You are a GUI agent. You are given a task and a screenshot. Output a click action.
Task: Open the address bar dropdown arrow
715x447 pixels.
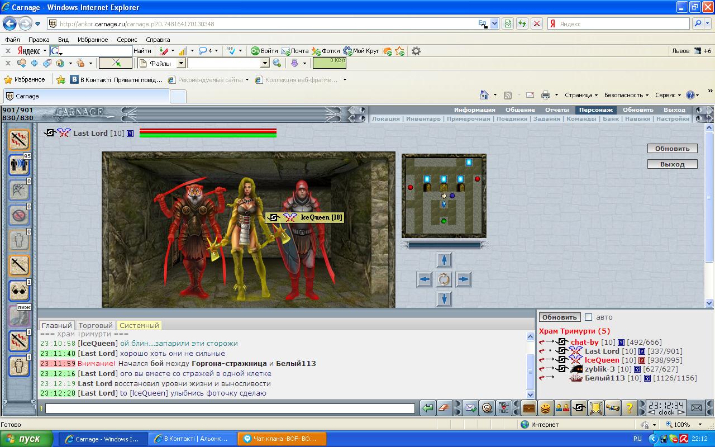pos(494,24)
